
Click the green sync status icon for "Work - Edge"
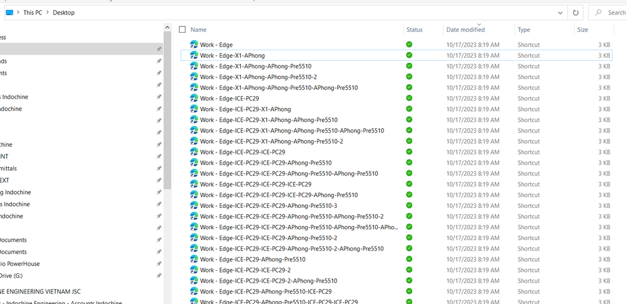(x=409, y=45)
